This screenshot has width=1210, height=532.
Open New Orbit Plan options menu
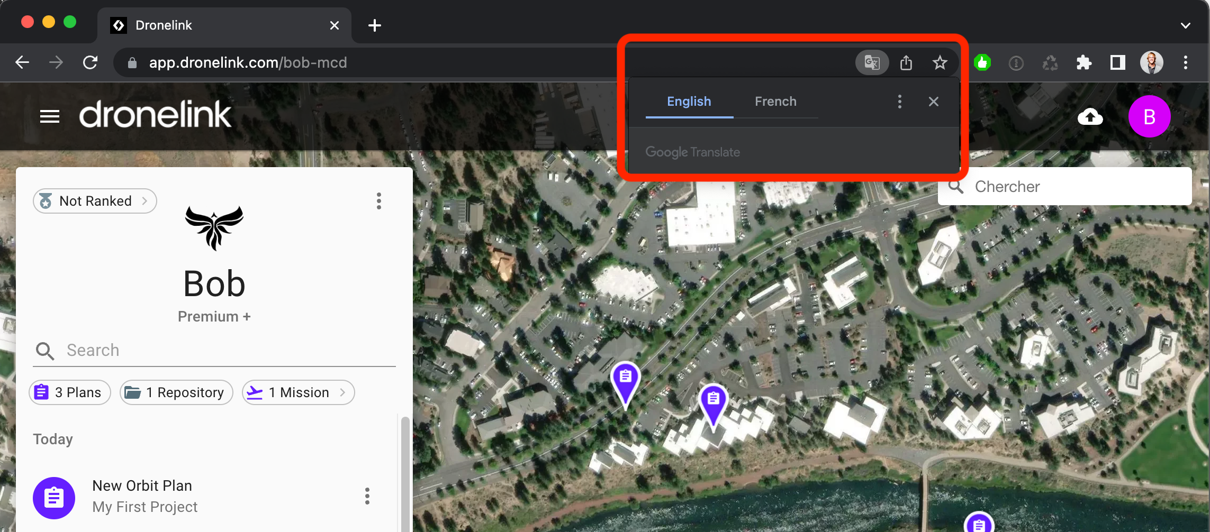click(367, 496)
